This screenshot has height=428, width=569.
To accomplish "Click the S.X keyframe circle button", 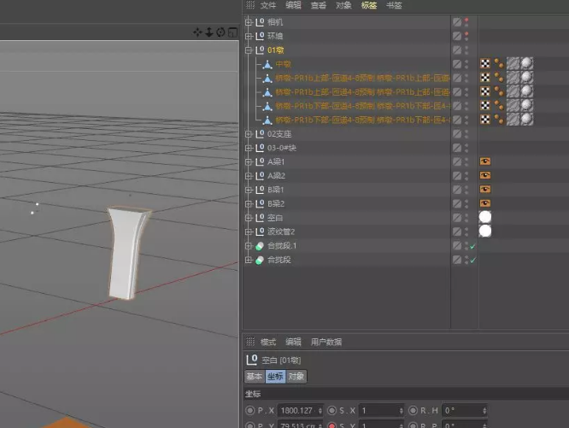I will (x=331, y=411).
